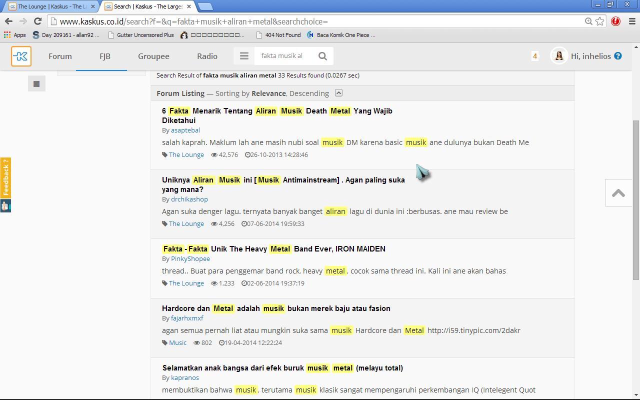Open the hamburger menu beside search box
Viewport: 640px width, 400px height.
tap(244, 56)
